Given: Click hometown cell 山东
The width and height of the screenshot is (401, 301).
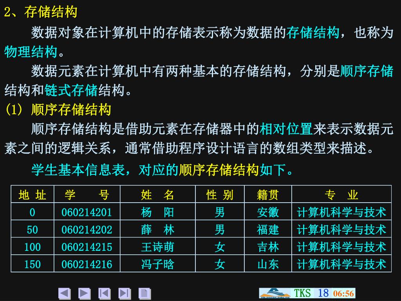Looking at the screenshot, I should click(x=268, y=264).
